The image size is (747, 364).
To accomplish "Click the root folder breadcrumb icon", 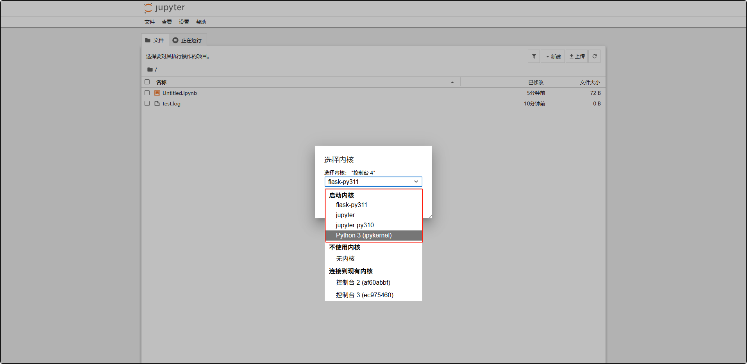I will coord(150,70).
